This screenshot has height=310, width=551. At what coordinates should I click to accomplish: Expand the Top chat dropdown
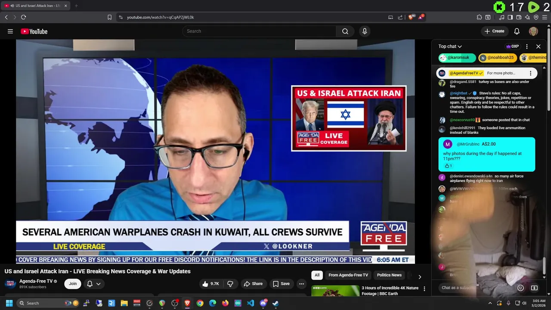pyautogui.click(x=450, y=46)
